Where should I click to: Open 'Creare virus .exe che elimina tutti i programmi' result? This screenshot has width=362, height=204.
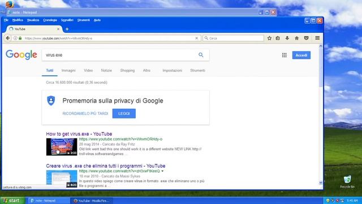(x=106, y=166)
